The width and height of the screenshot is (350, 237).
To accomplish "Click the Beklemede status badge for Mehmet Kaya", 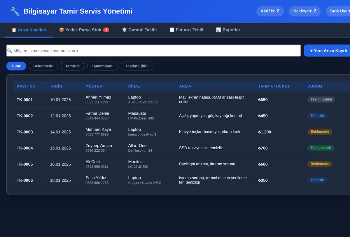I will tap(320, 132).
